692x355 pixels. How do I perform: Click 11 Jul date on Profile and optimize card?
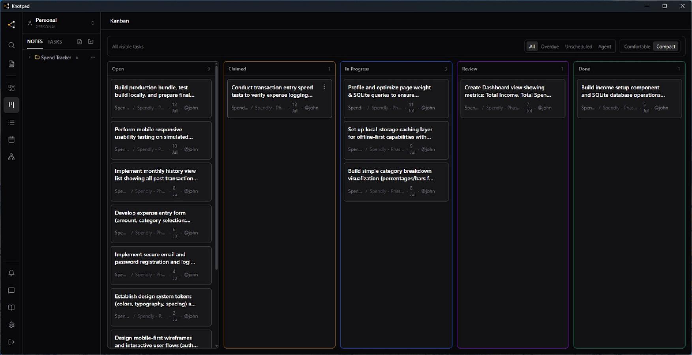click(x=411, y=108)
